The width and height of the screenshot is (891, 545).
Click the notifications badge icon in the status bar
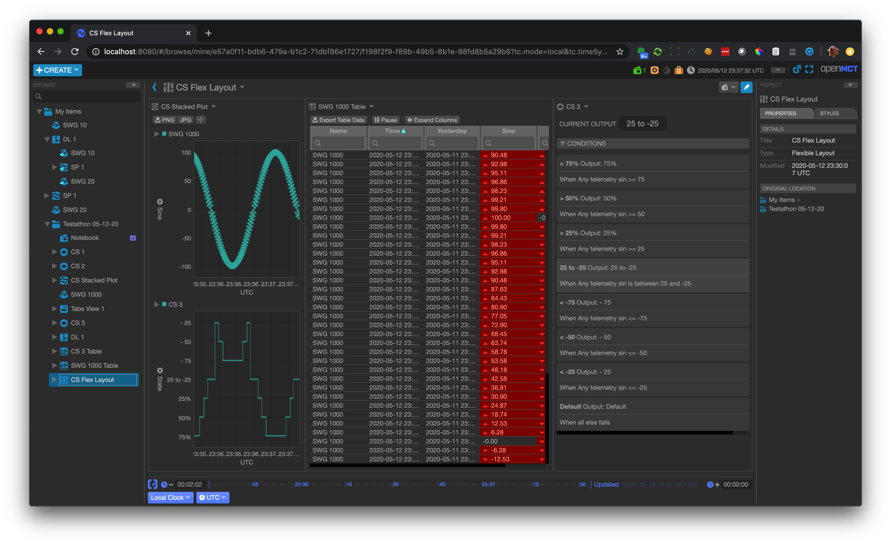pyautogui.click(x=639, y=70)
